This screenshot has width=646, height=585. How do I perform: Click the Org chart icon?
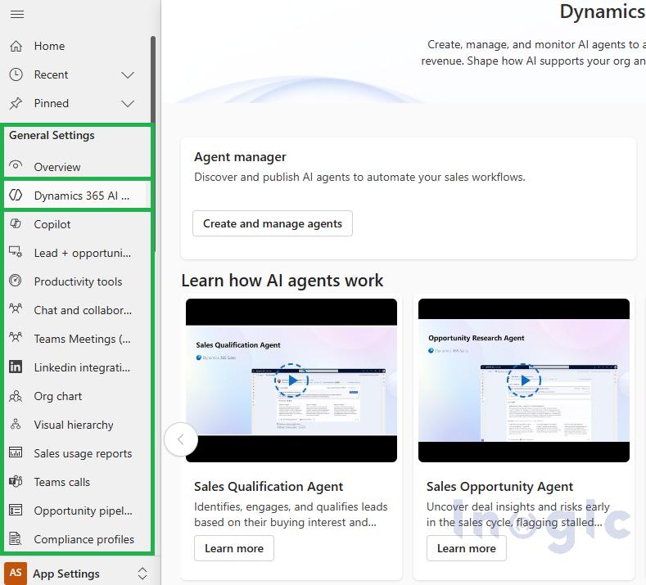tap(16, 396)
